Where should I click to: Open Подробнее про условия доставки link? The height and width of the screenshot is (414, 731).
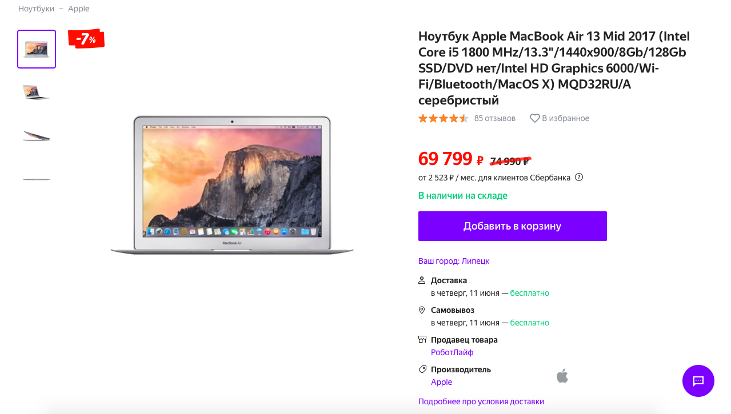tap(481, 401)
